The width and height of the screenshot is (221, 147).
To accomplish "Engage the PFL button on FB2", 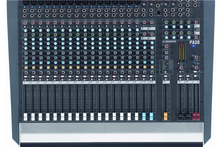I will click(187, 79).
